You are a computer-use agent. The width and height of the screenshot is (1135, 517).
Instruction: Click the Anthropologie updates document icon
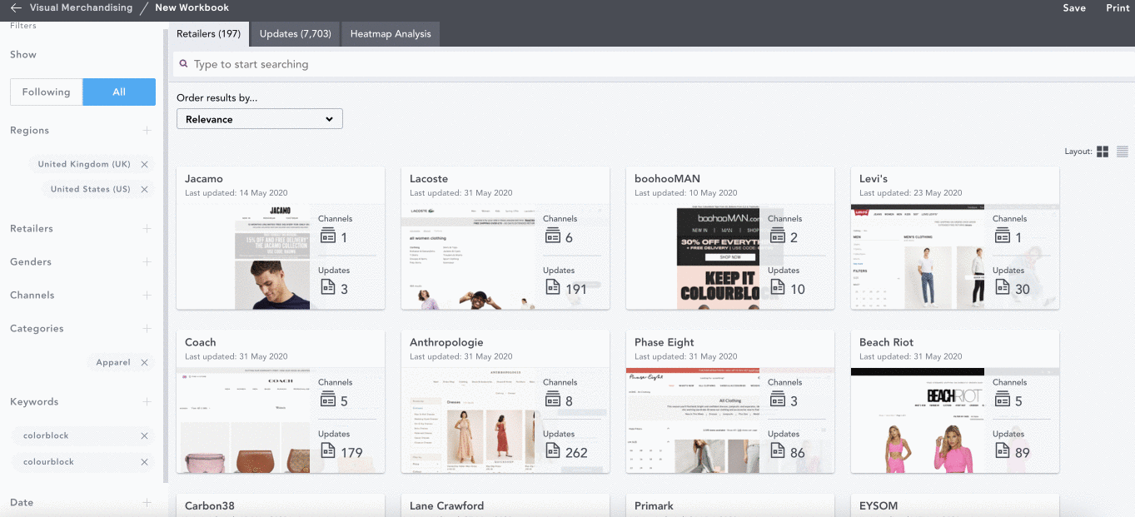[552, 451]
